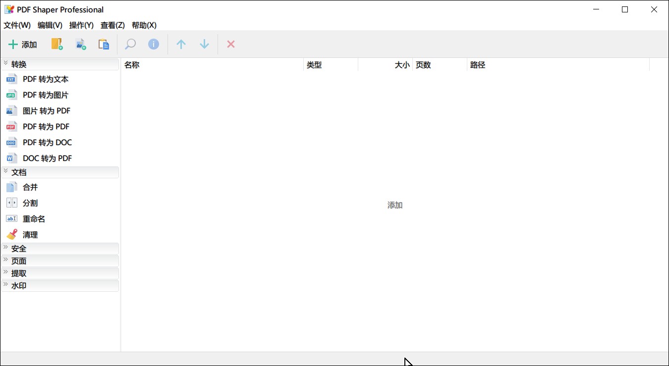Click the merge pages icon beside 合并

(x=11, y=187)
